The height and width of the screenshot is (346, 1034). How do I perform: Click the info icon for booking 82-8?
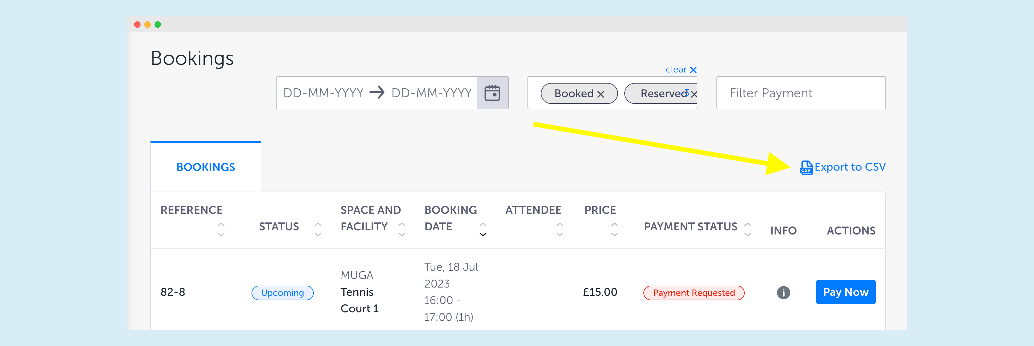783,293
